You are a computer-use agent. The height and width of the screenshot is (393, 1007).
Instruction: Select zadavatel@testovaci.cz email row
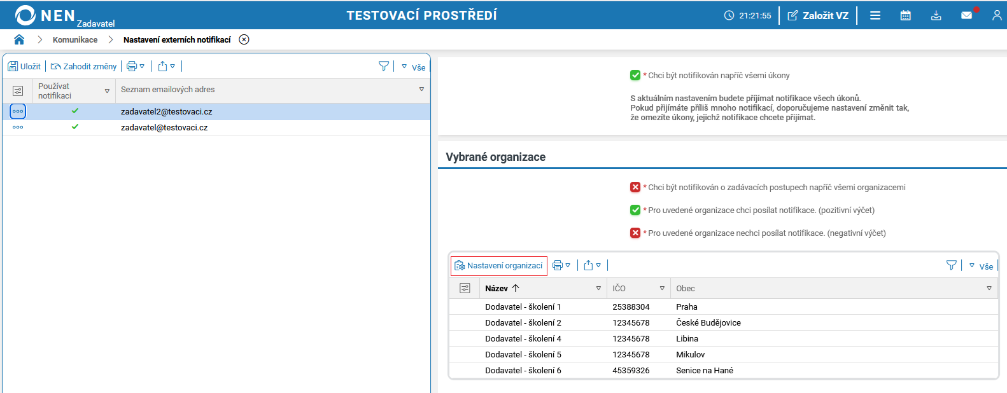216,127
